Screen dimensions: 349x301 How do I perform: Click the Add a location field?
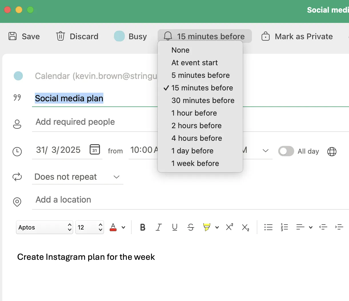click(x=190, y=200)
